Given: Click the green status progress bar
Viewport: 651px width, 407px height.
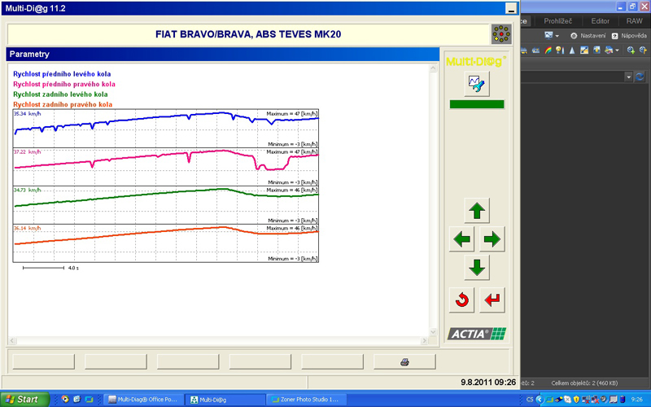Looking at the screenshot, I should (x=477, y=104).
